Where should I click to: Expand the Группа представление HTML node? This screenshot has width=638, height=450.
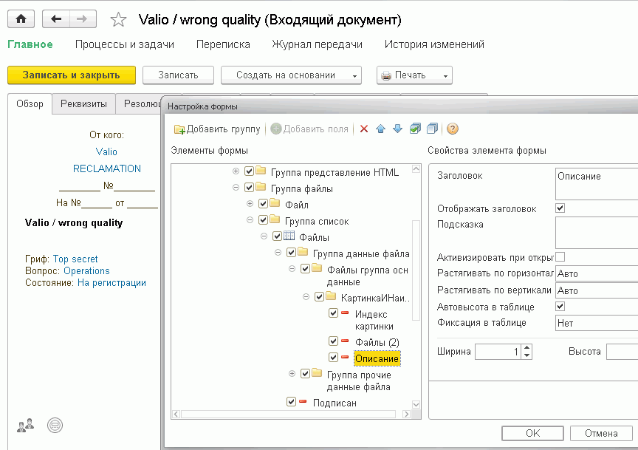coord(236,171)
